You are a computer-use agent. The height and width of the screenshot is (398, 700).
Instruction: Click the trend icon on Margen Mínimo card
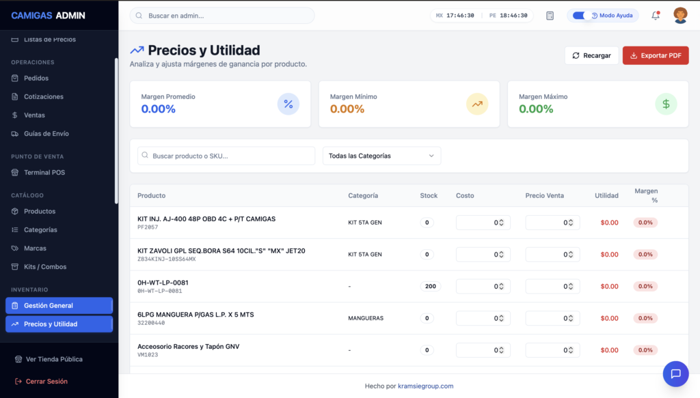(x=477, y=104)
